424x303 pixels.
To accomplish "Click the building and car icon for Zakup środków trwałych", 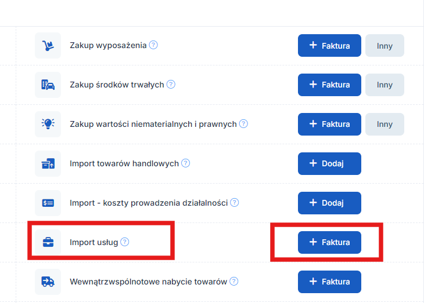I will (x=48, y=85).
